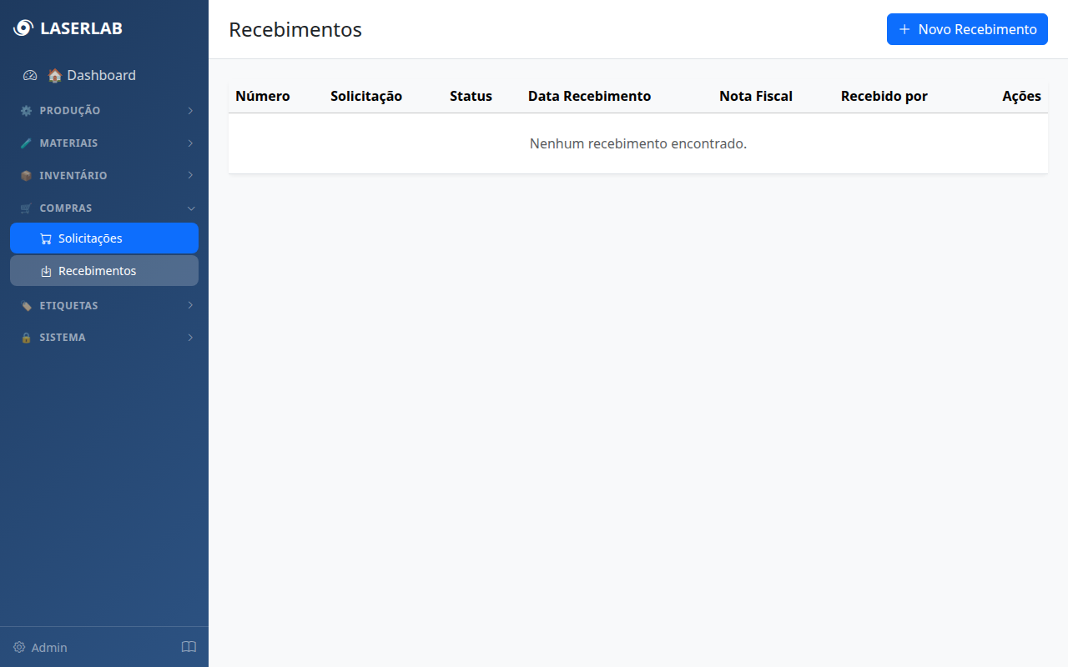The height and width of the screenshot is (667, 1068).
Task: Open the INVENTÁRIO section
Action: (190, 175)
